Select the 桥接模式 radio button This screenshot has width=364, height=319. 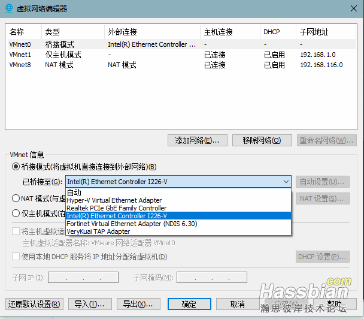coord(16,167)
